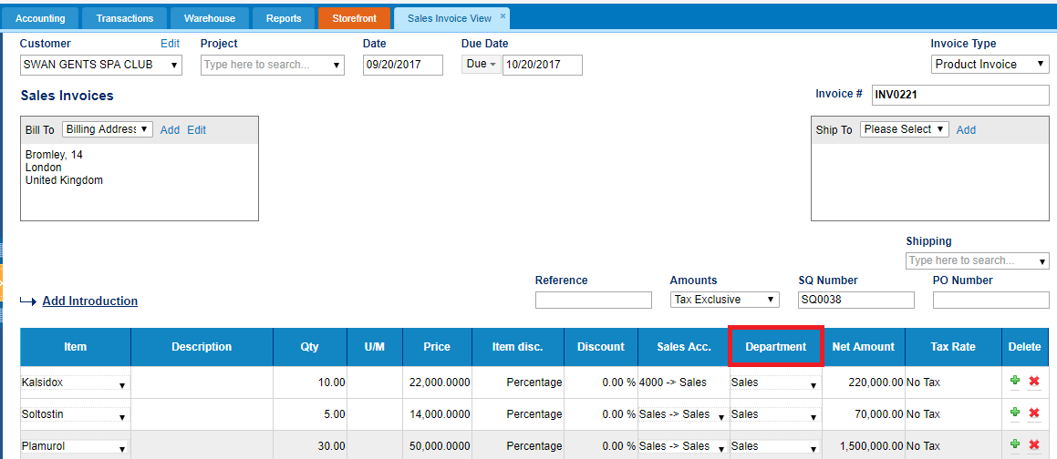Open the Accounting tab
1057x459 pixels.
(x=40, y=18)
